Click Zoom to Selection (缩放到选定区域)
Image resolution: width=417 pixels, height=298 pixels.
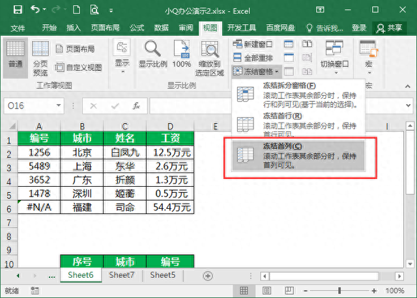pos(210,58)
